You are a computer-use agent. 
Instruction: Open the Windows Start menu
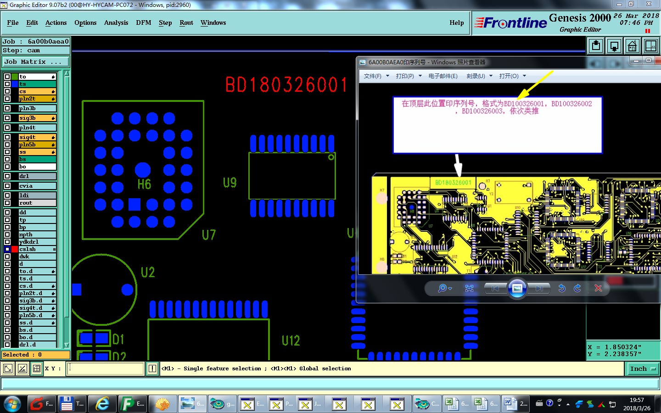coord(12,404)
